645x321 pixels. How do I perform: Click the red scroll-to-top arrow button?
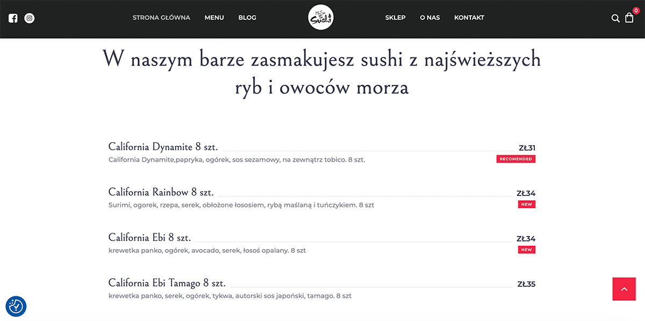tap(624, 289)
